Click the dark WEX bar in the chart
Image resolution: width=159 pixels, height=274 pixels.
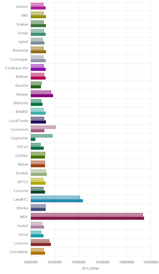[87, 218]
